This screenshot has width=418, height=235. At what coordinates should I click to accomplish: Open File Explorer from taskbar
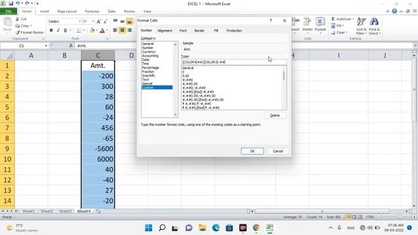[x=202, y=228]
